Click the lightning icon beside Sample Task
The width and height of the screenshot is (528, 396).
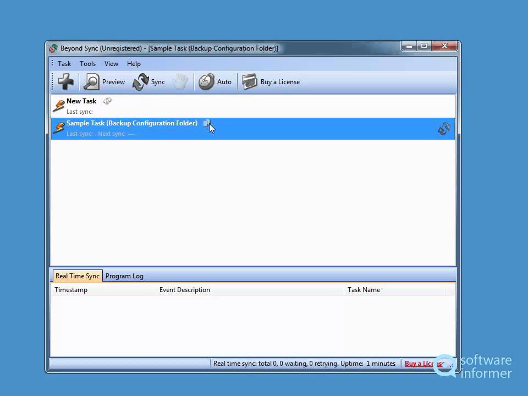(59, 128)
